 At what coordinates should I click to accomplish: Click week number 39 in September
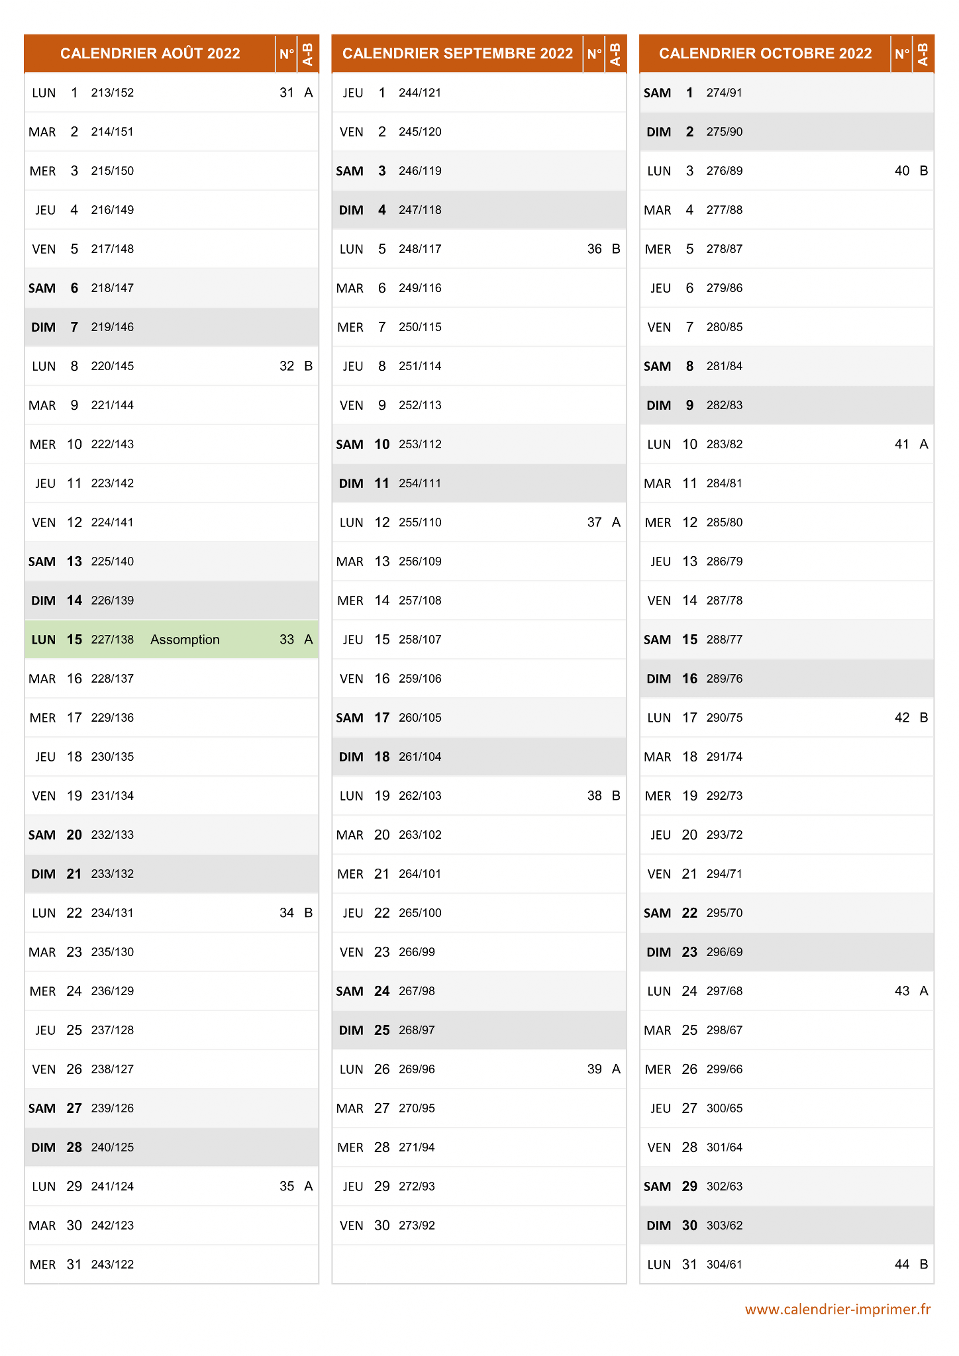point(595,1069)
